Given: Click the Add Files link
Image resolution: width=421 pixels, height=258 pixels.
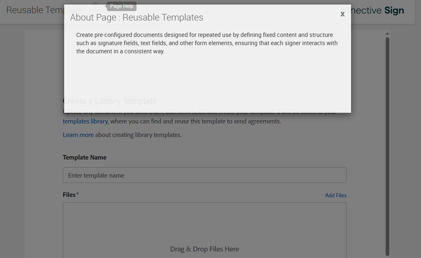Looking at the screenshot, I should (x=335, y=195).
